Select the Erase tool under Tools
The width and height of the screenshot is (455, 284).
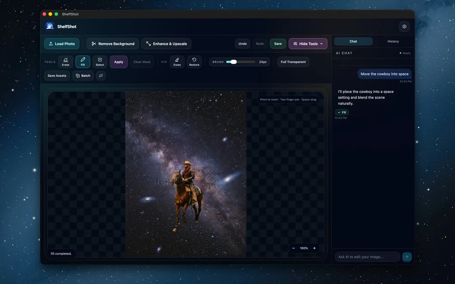point(65,62)
